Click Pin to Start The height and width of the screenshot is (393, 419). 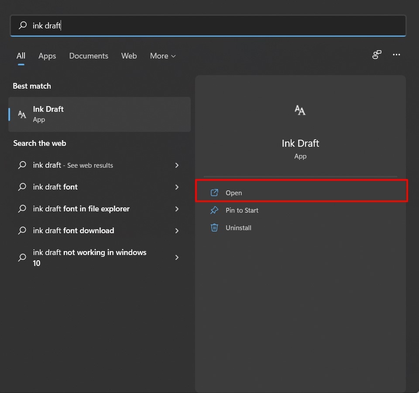pyautogui.click(x=300, y=210)
